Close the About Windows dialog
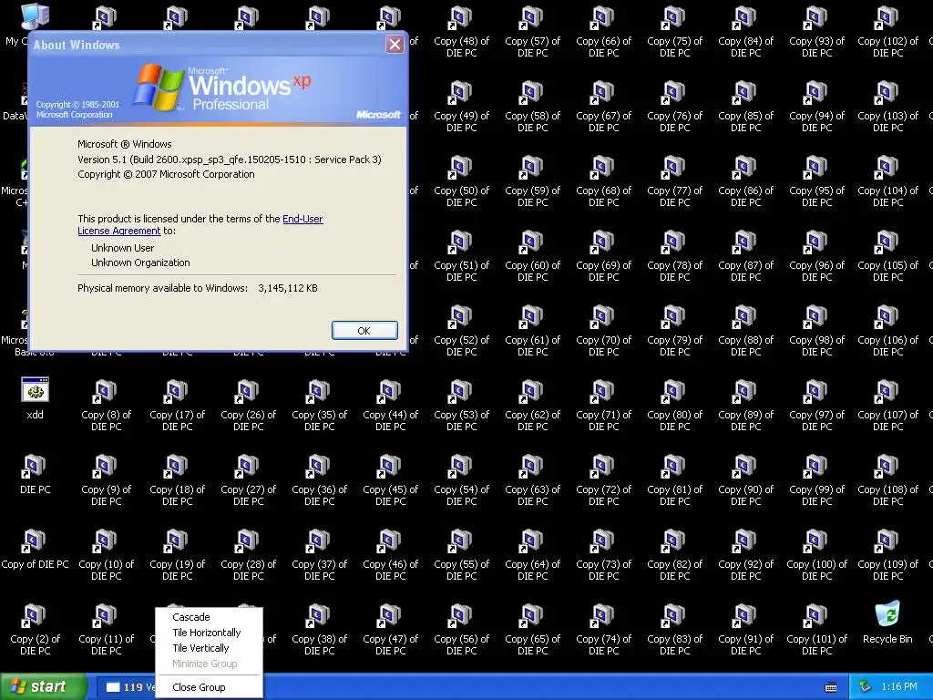 (395, 44)
